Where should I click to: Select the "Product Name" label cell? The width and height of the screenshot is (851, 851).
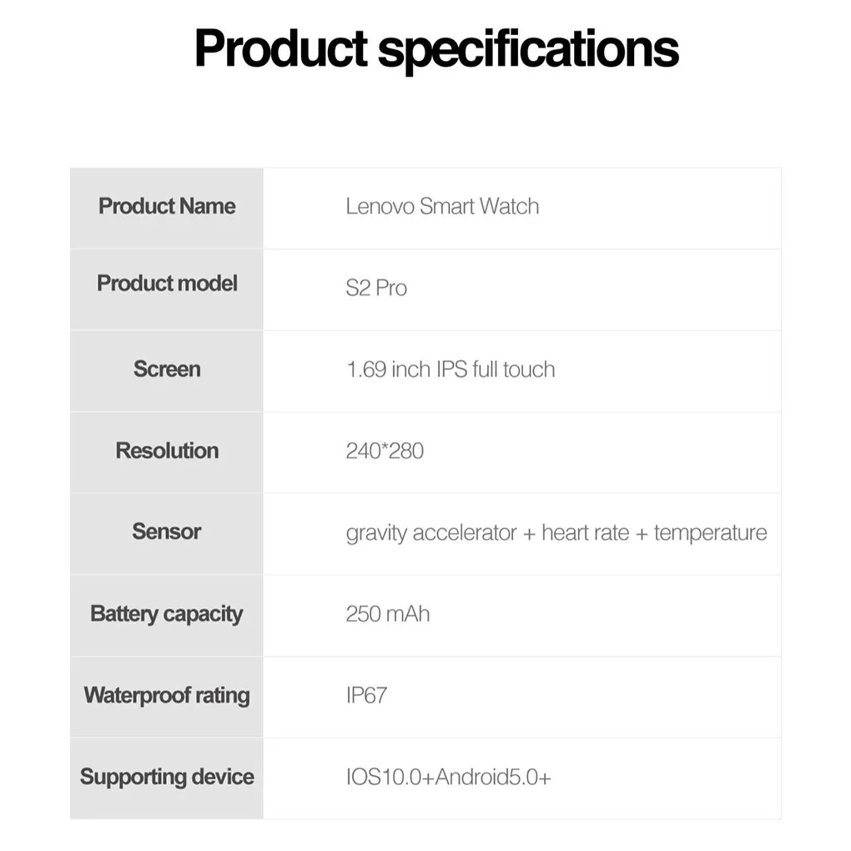(167, 206)
